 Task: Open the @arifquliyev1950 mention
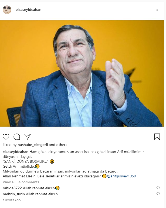(121, 176)
